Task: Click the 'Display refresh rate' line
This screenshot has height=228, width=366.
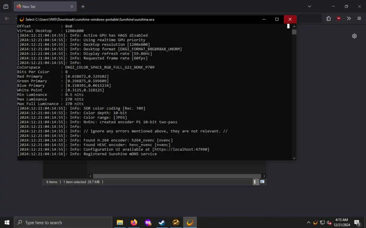Action: point(85,54)
